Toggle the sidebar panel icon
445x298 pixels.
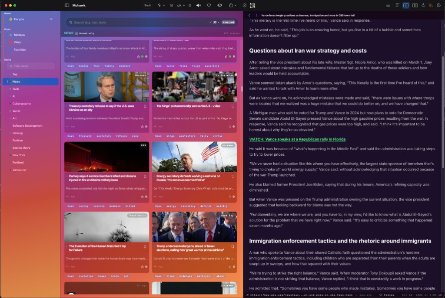pyautogui.click(x=67, y=5)
